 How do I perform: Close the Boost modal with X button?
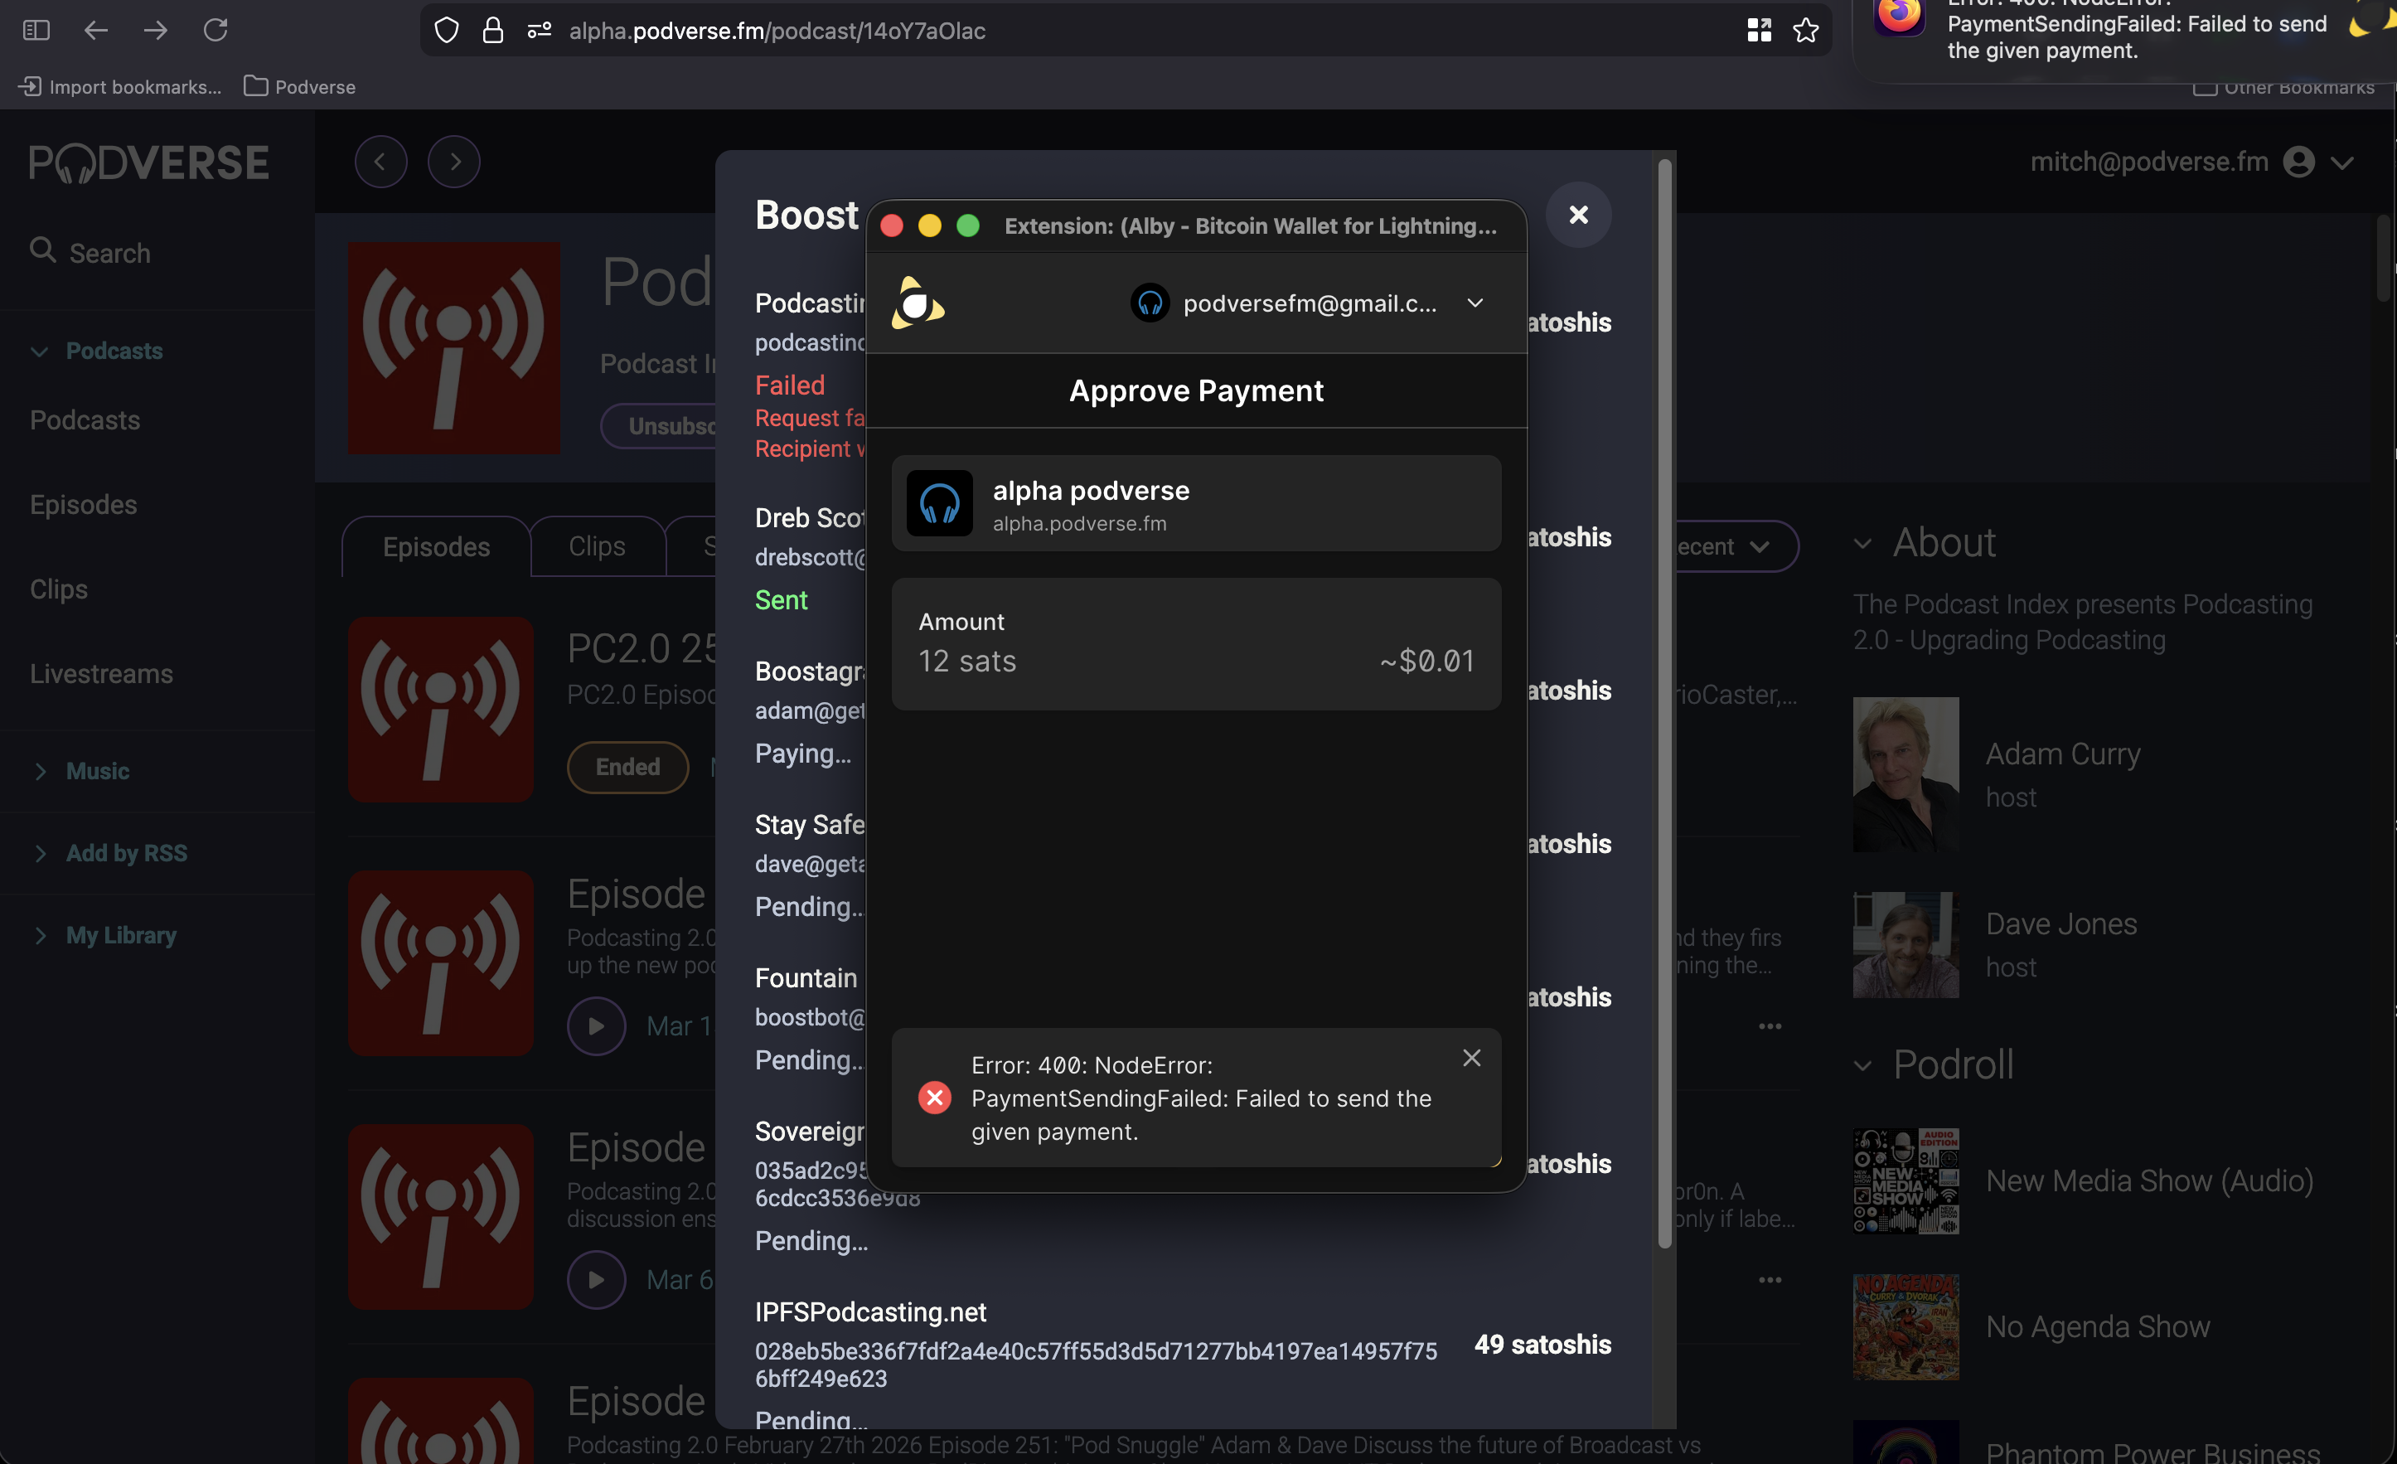tap(1578, 215)
